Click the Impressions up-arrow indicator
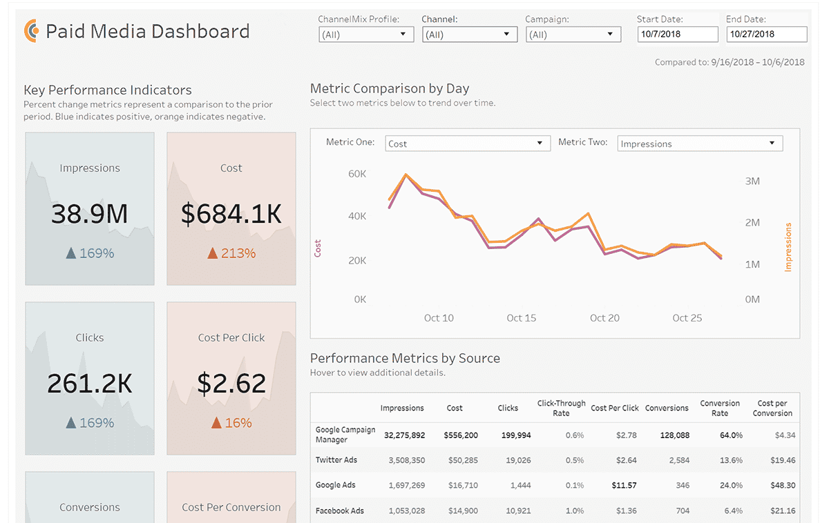The image size is (829, 523). coord(70,253)
